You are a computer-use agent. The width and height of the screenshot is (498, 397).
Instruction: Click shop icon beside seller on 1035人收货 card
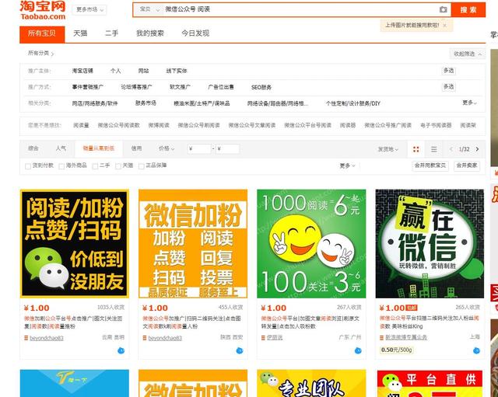tap(26, 338)
